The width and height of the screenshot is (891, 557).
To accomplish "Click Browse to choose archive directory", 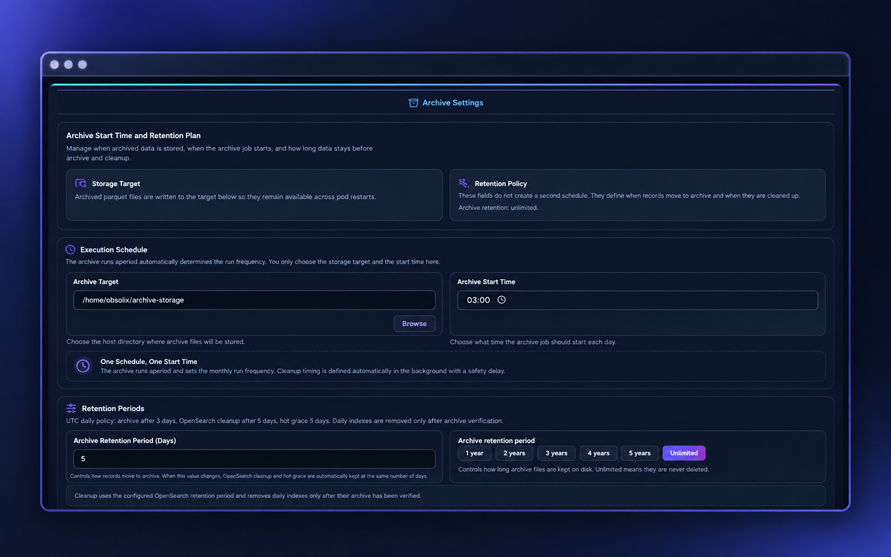I will 414,323.
